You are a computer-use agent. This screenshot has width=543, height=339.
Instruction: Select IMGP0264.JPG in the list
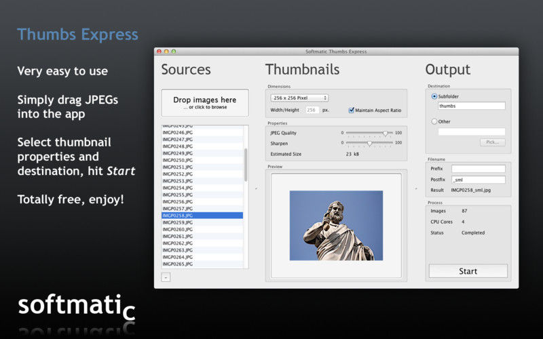(x=202, y=257)
